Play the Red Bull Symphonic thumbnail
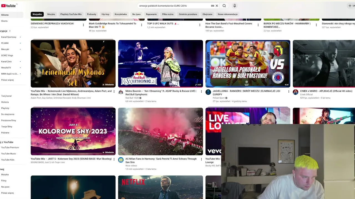This screenshot has height=199, width=355. [161, 64]
